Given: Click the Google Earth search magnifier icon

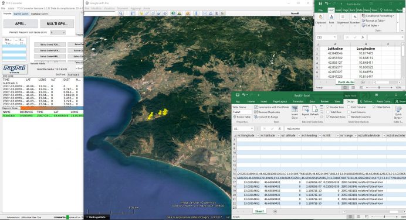Looking at the screenshot, I should coord(121,13).
